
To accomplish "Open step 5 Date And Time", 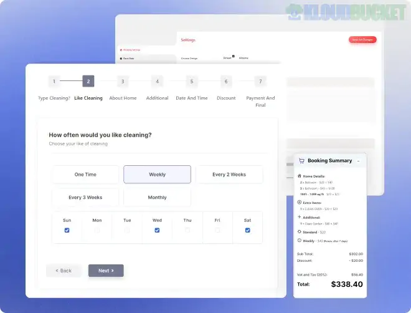I will (x=192, y=81).
